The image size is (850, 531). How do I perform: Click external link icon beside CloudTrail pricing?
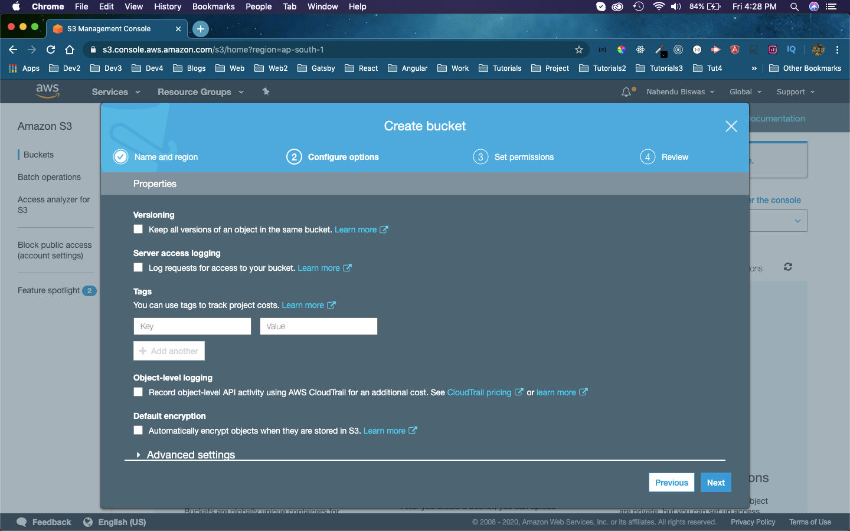point(519,392)
